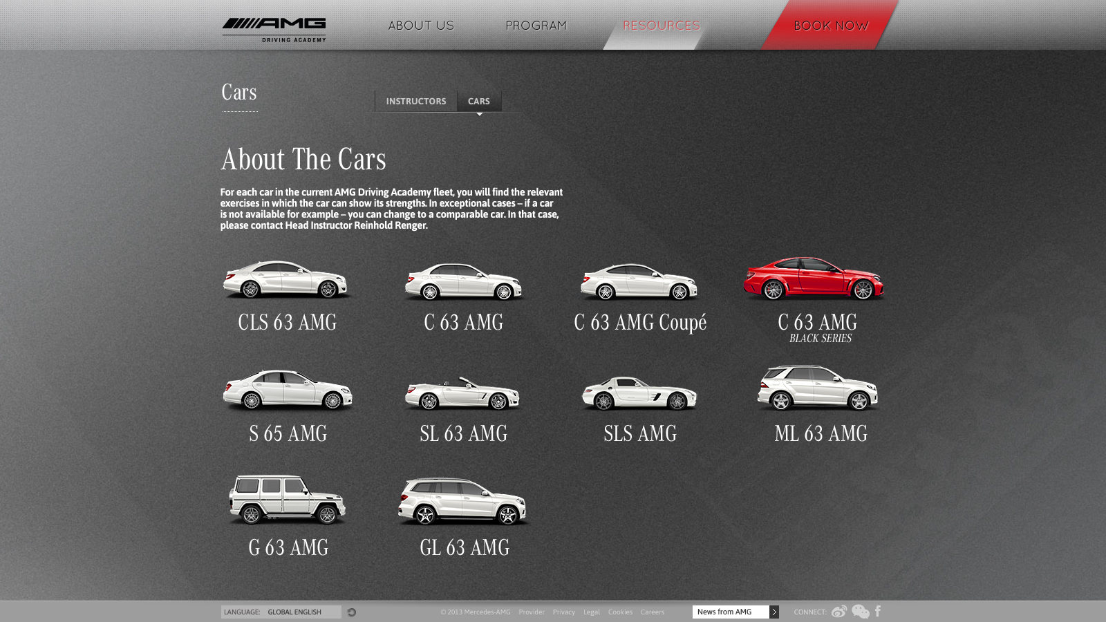Click the AMG Driving Academy logo
Image resolution: width=1106 pixels, height=622 pixels.
(x=274, y=30)
